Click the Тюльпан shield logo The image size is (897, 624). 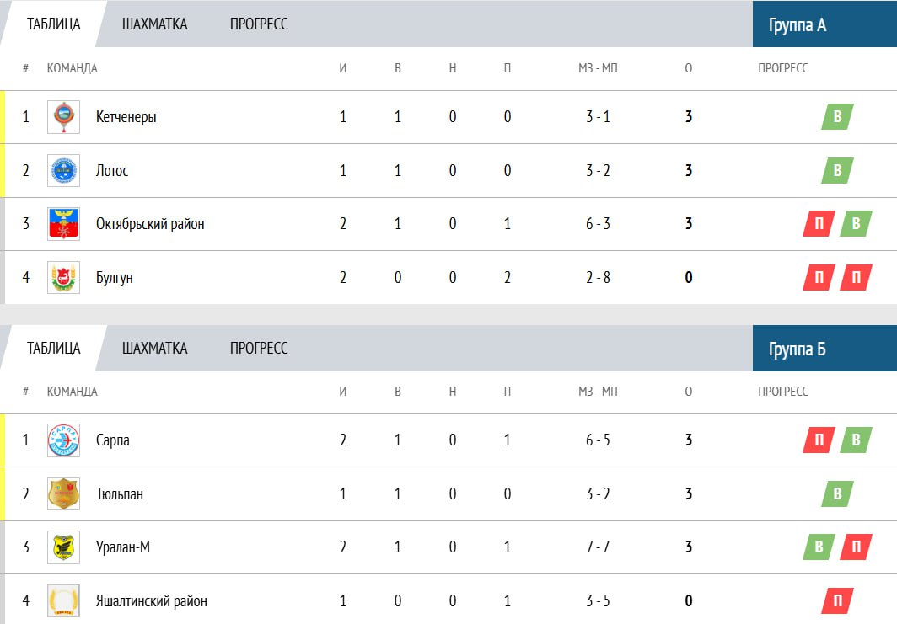(x=63, y=493)
